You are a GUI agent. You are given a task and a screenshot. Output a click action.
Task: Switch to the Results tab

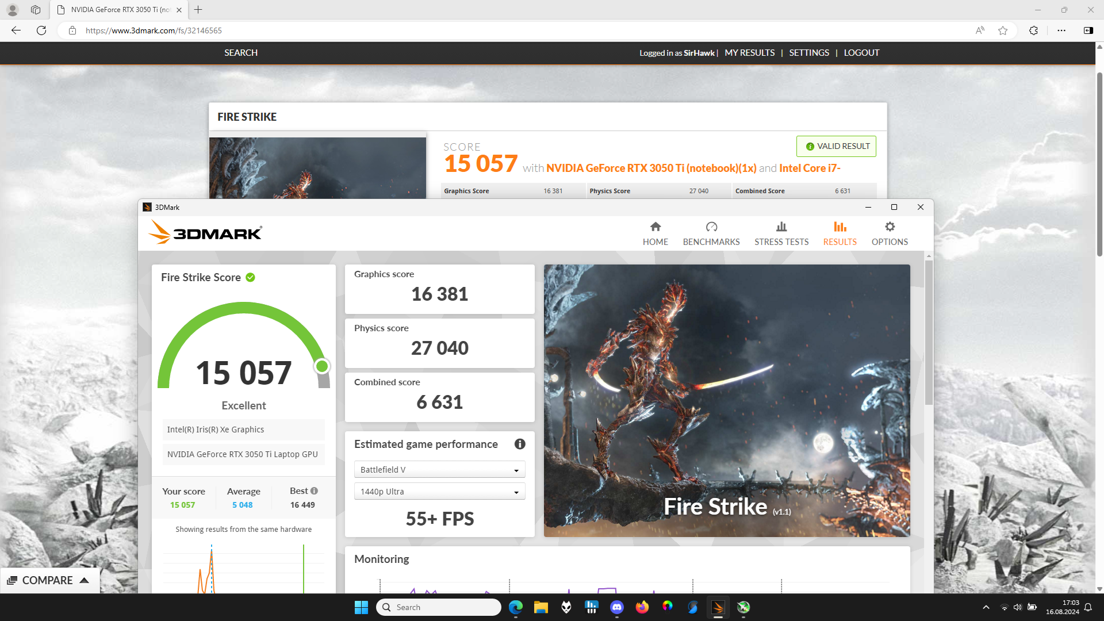coord(839,233)
